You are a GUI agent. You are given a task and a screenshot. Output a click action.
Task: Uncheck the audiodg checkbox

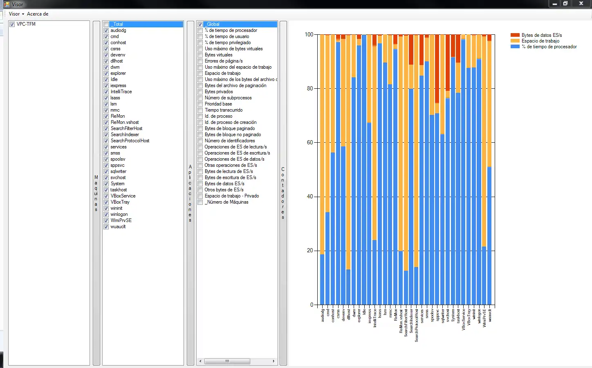point(106,30)
